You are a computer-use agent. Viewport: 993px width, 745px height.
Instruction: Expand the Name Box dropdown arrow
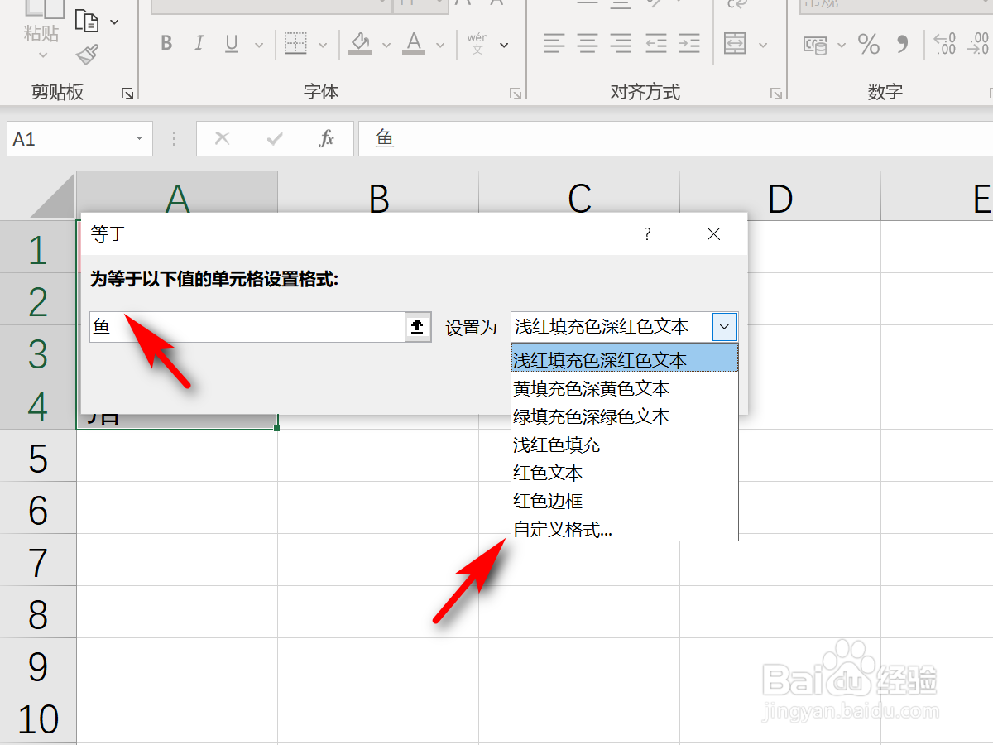140,139
